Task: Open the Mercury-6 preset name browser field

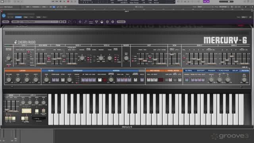Action: coord(38,22)
